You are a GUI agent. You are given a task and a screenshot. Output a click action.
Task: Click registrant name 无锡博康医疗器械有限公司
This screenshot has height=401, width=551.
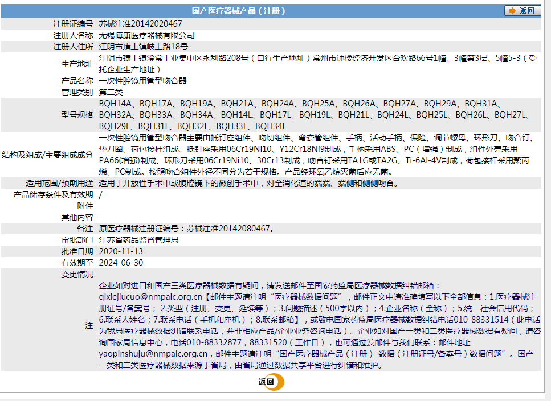(146, 35)
